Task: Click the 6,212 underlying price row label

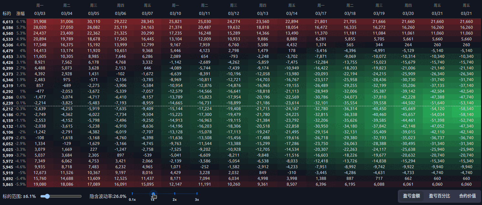Action: click(8, 109)
